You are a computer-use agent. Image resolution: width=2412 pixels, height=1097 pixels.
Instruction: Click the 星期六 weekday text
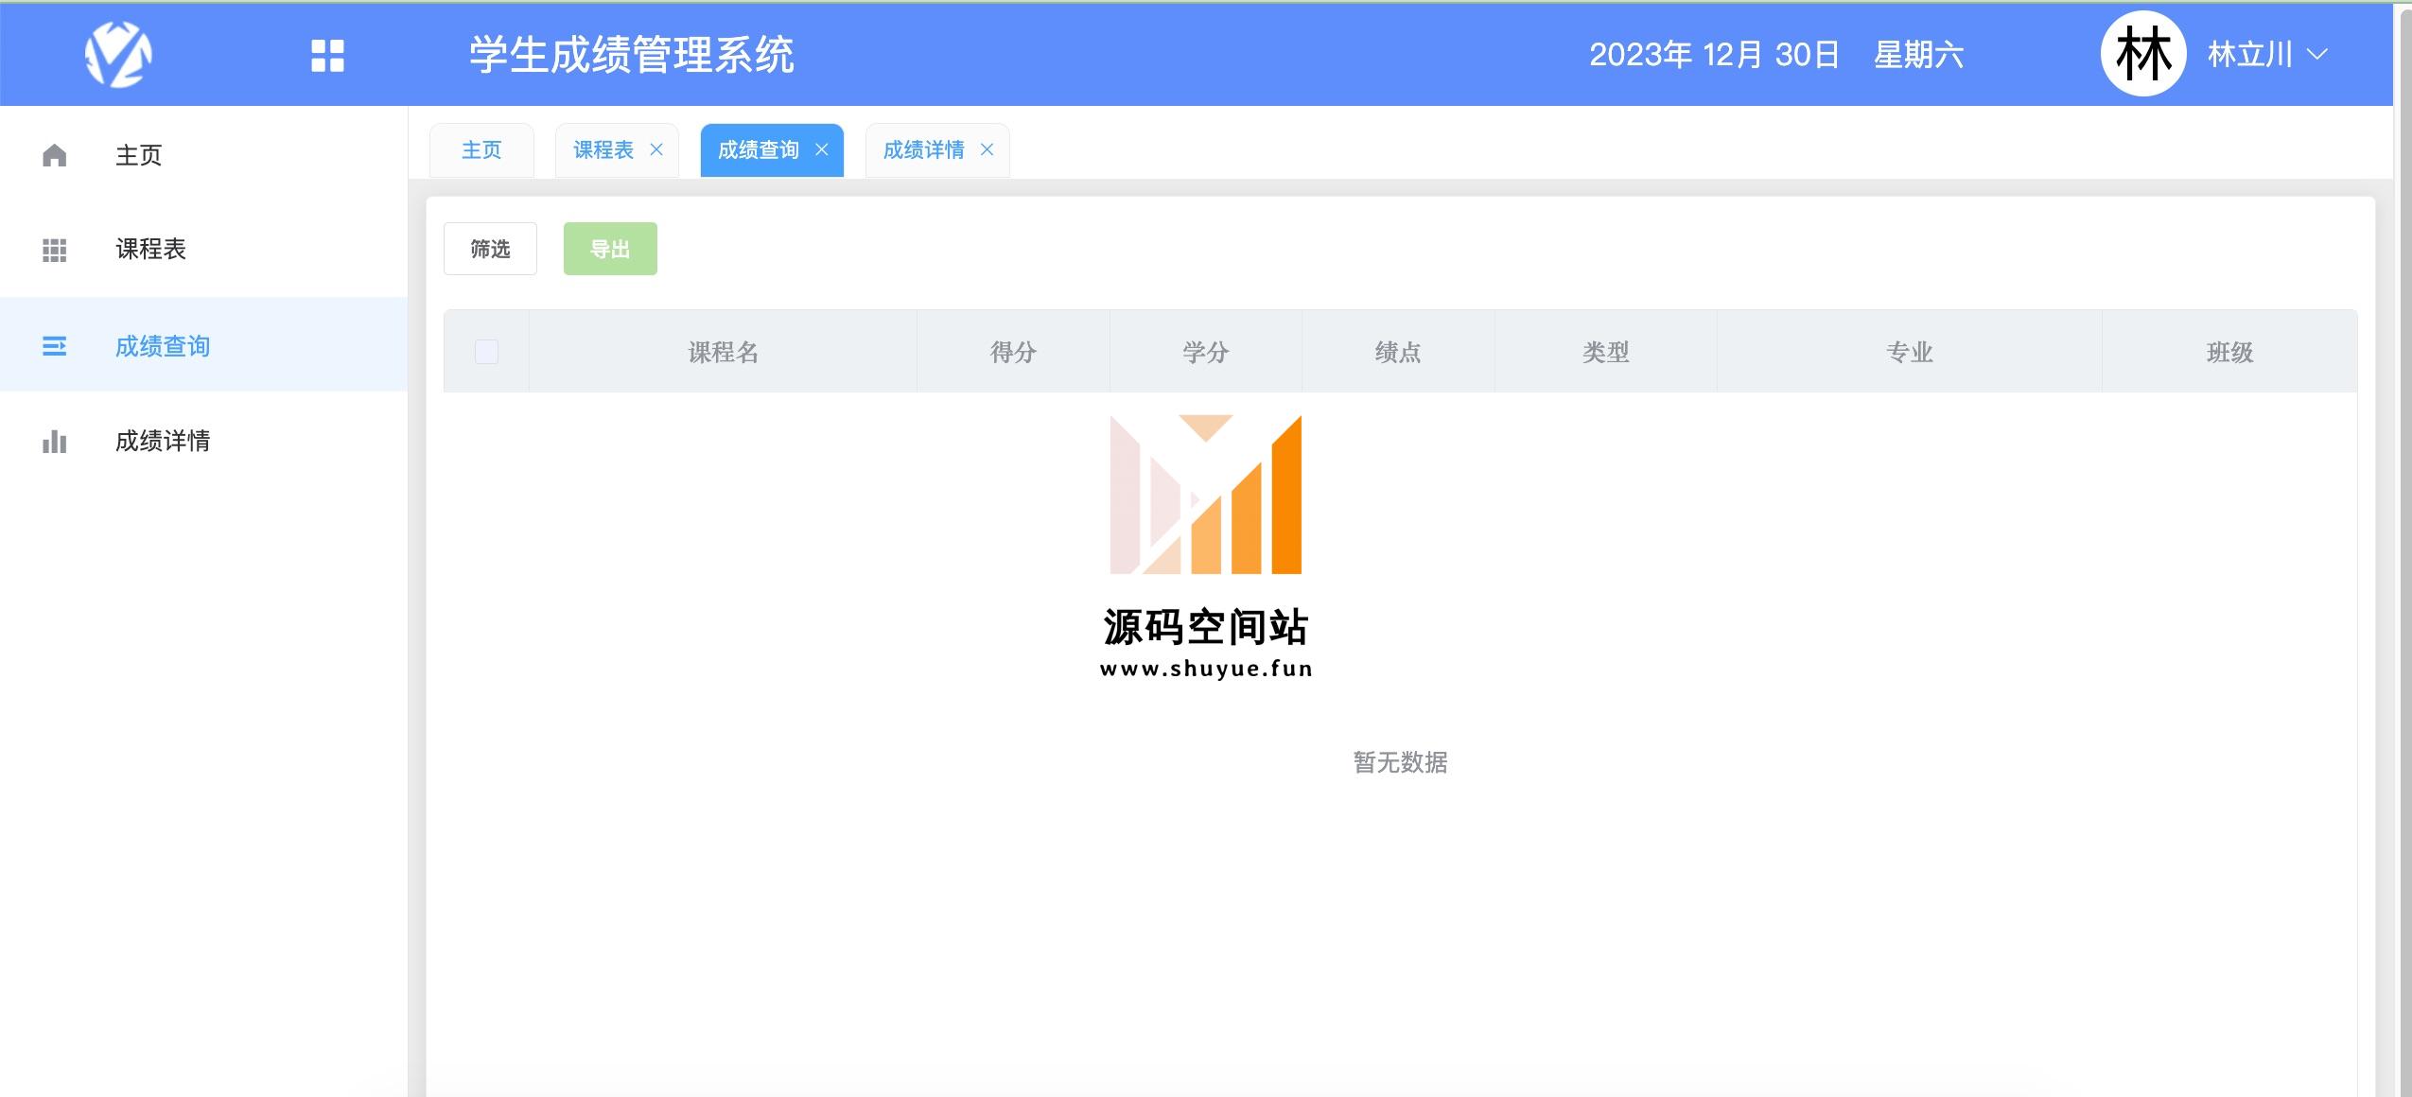click(1919, 55)
